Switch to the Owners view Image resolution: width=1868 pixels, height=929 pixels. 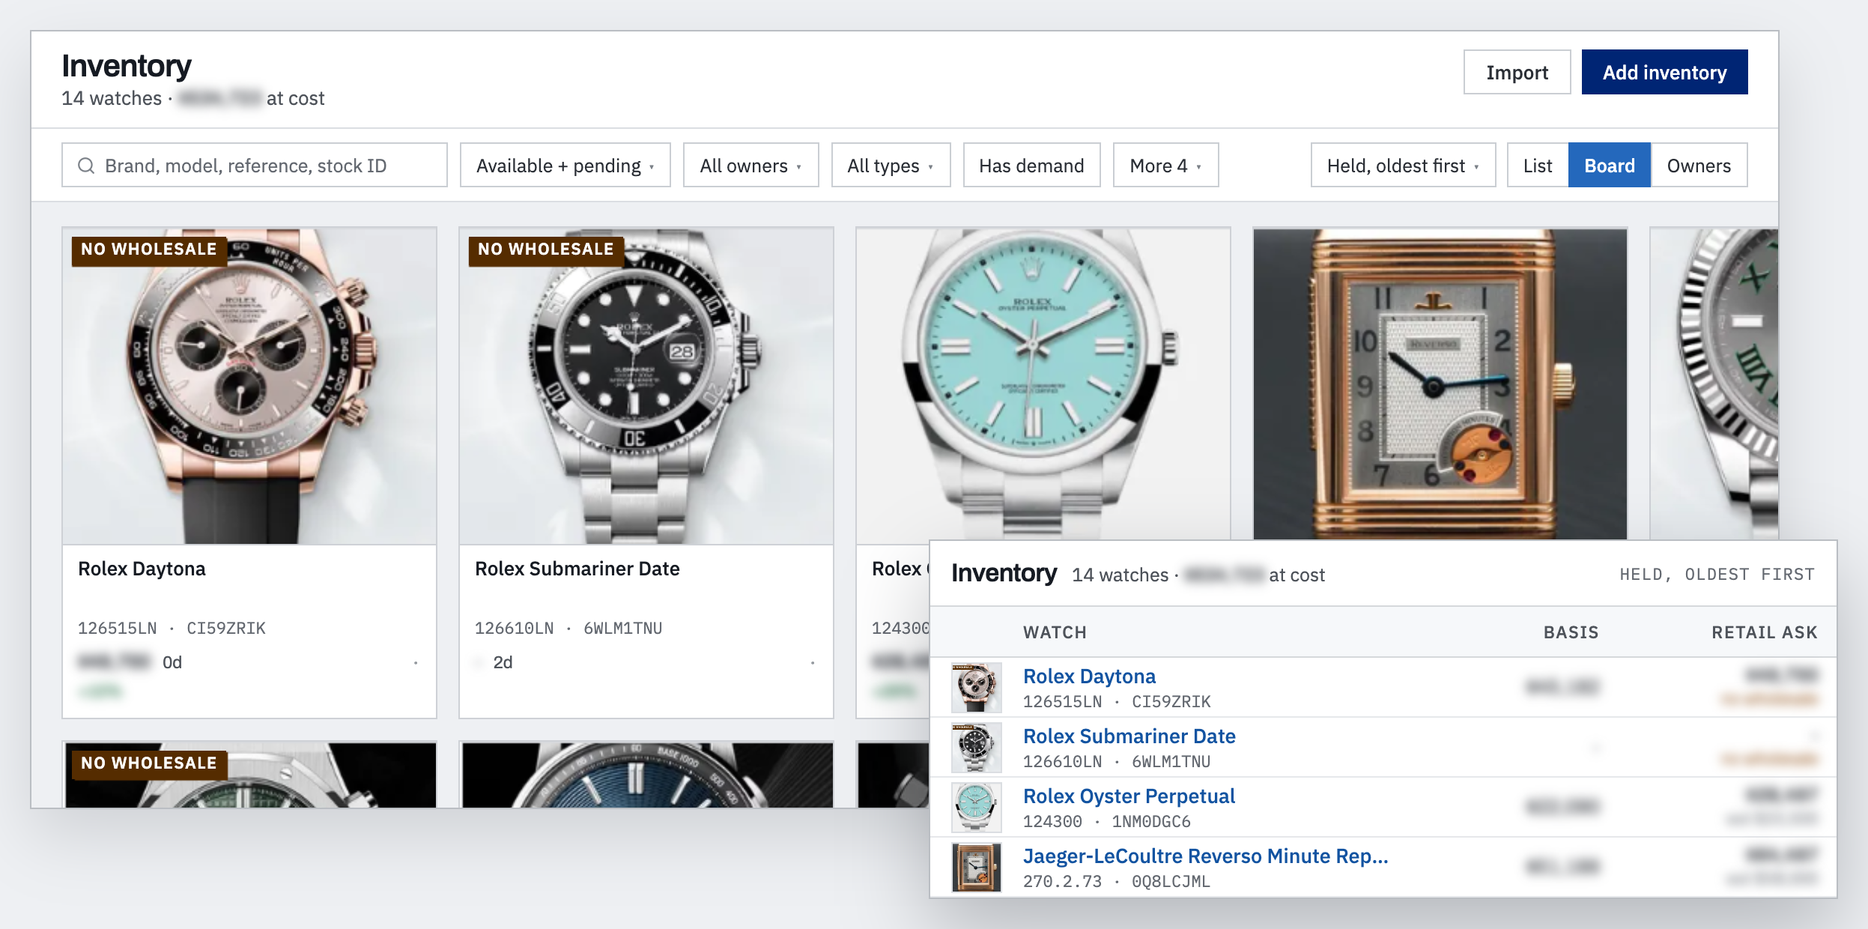1699,166
